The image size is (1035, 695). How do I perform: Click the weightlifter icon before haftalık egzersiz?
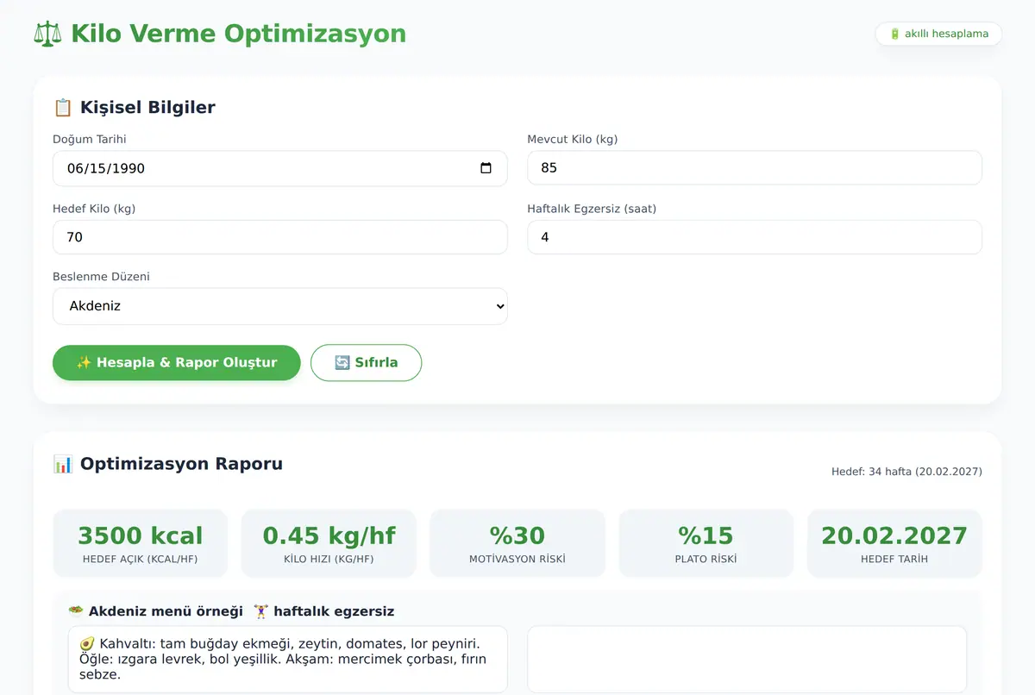point(261,611)
